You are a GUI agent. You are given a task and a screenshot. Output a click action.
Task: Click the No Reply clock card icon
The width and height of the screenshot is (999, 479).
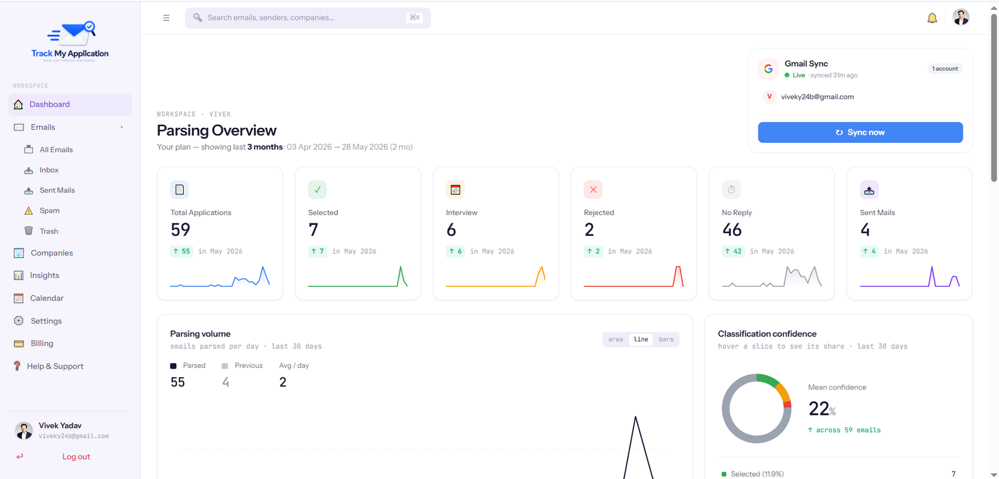pos(731,190)
